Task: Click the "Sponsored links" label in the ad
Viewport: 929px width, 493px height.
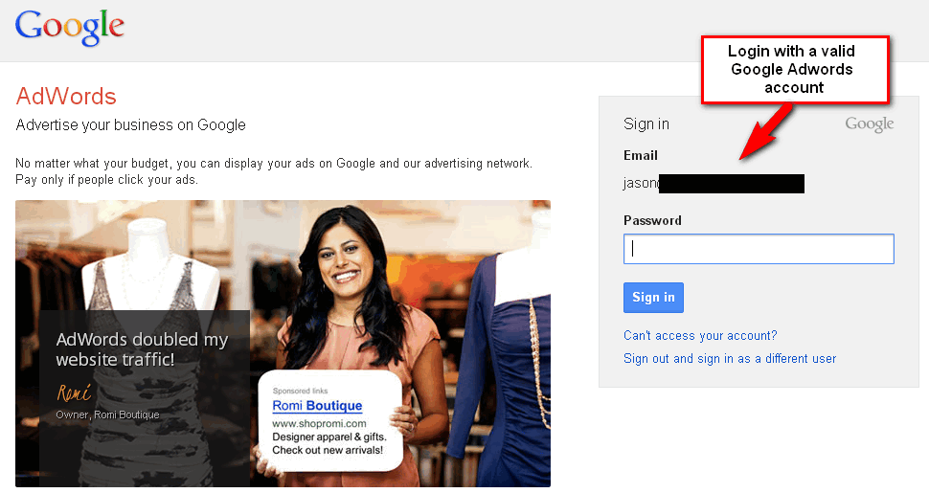Action: (x=301, y=391)
